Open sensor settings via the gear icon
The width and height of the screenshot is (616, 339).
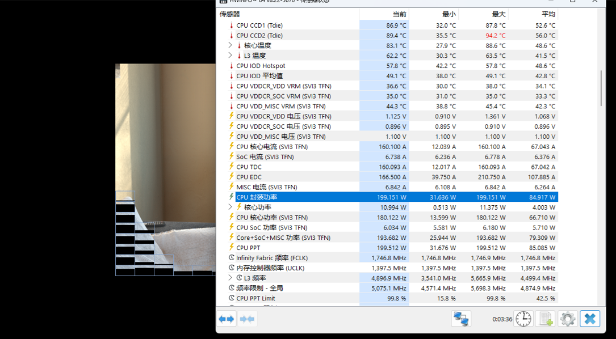pos(568,319)
